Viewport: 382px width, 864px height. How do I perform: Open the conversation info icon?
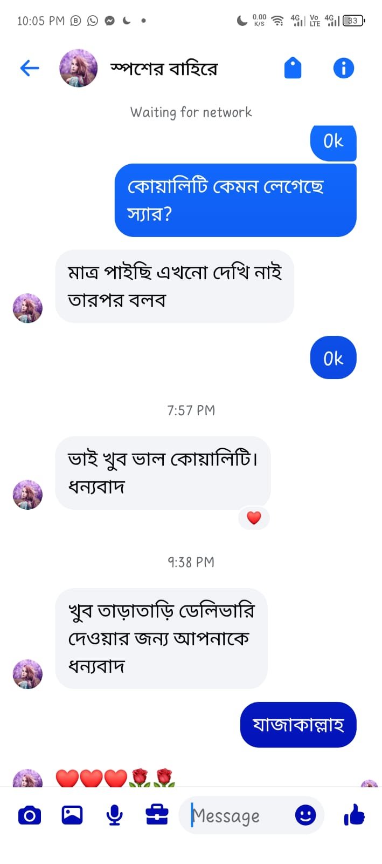(x=343, y=68)
